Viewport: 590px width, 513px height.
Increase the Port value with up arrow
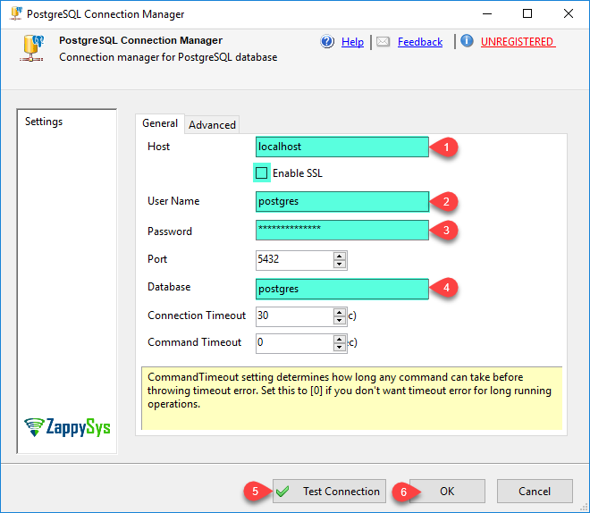coord(340,256)
